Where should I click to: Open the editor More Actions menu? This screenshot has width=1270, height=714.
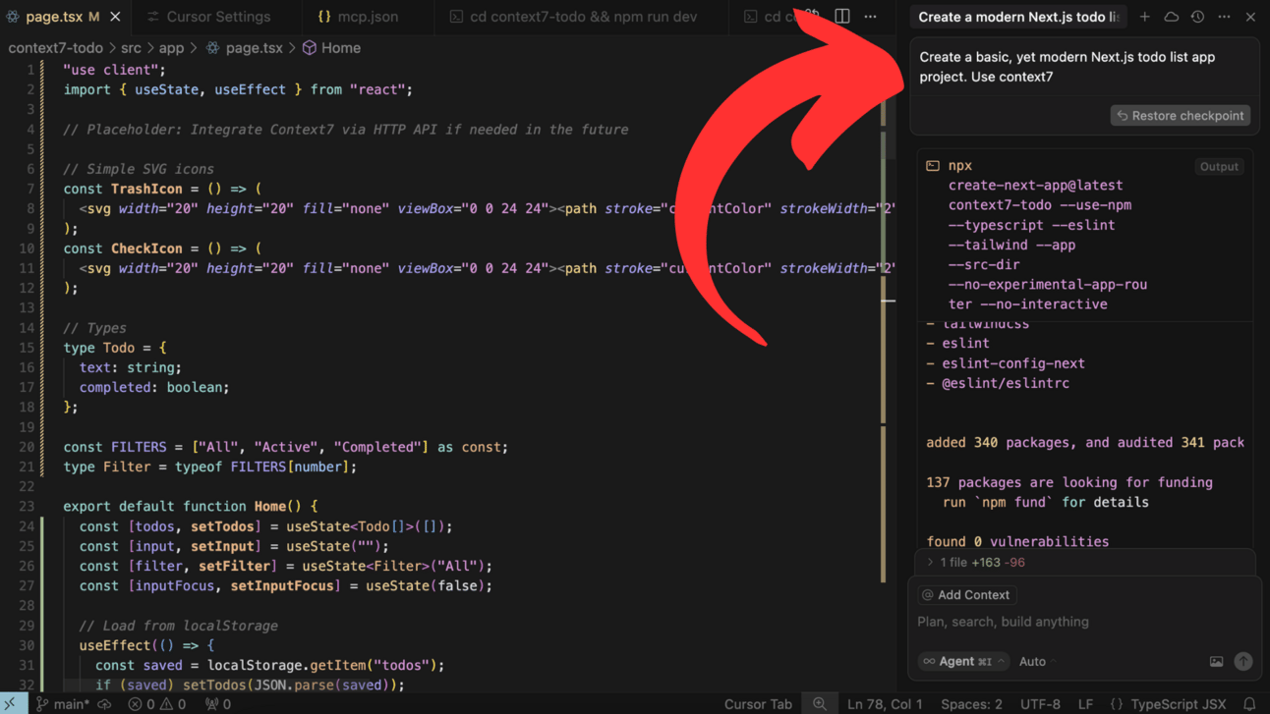click(x=870, y=17)
